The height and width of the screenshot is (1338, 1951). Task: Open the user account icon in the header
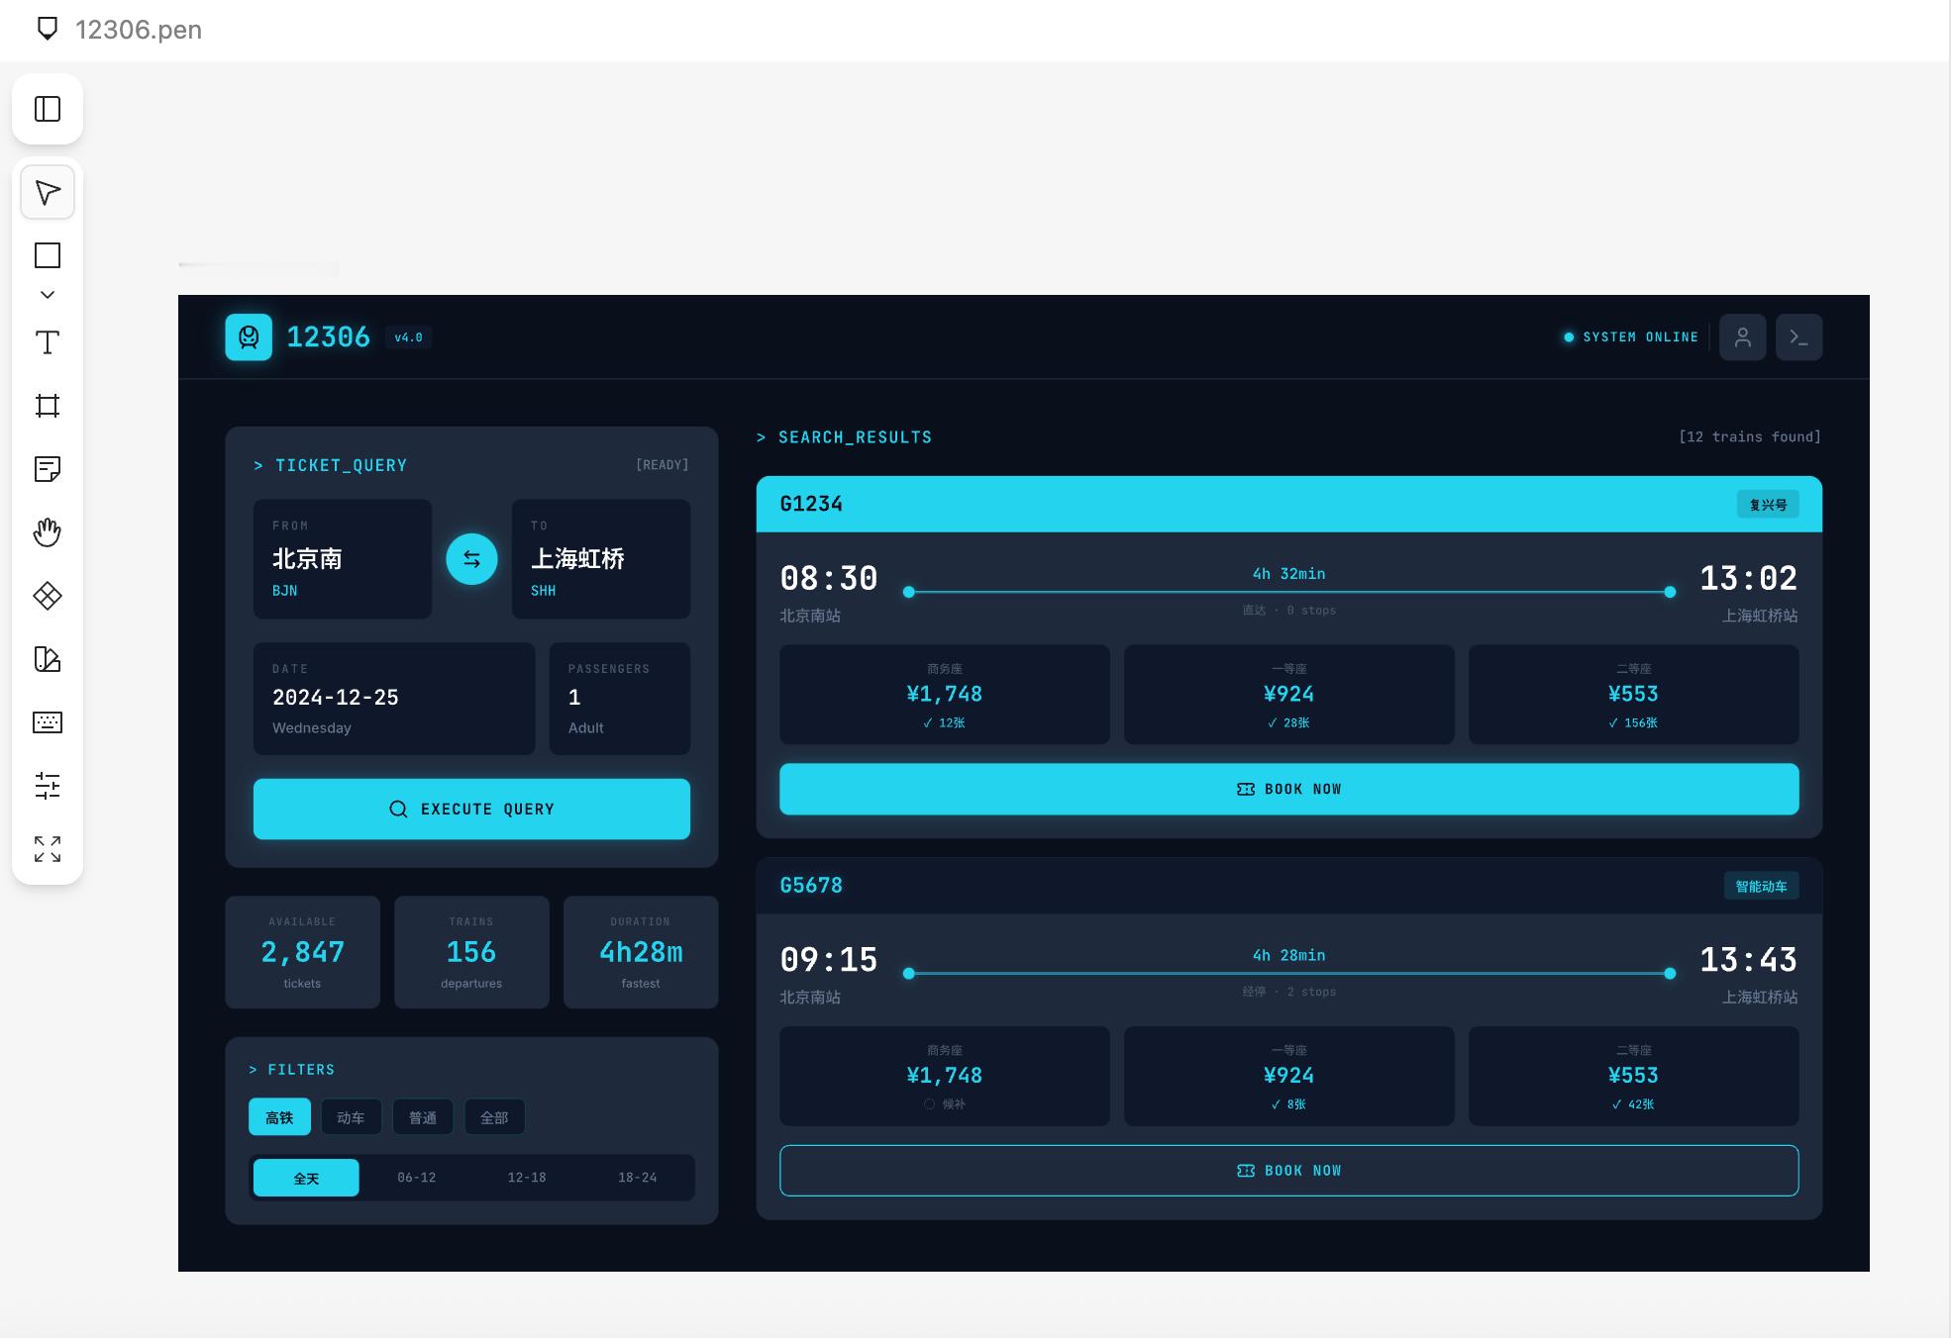click(x=1742, y=336)
